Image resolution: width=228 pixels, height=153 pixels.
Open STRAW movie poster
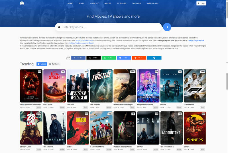[148, 128]
